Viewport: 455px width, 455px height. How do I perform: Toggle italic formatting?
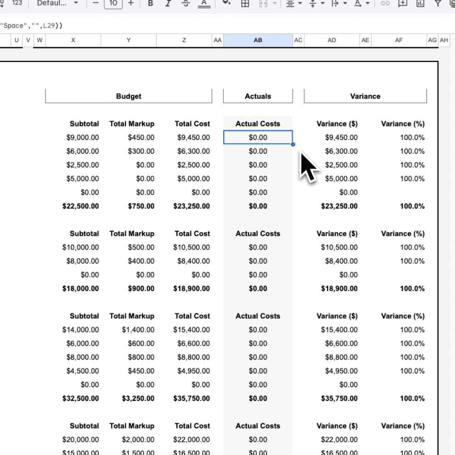(x=168, y=4)
